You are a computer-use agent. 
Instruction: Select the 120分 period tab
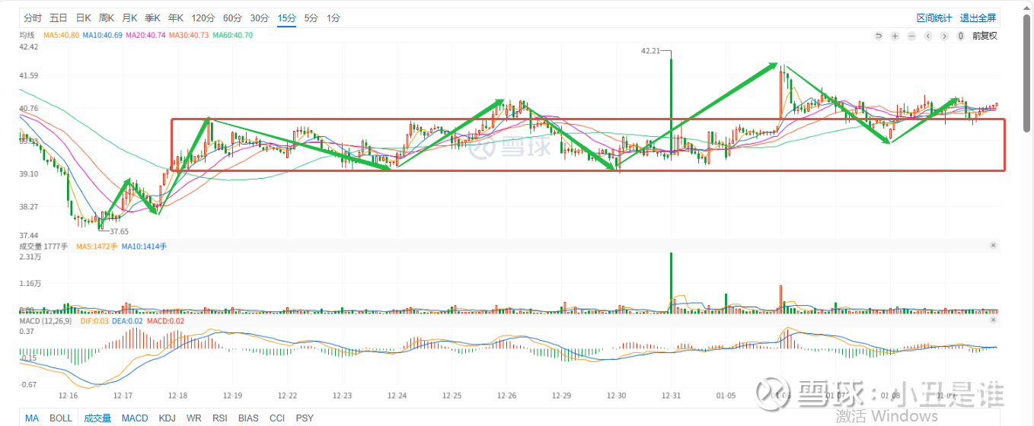pyautogui.click(x=203, y=17)
